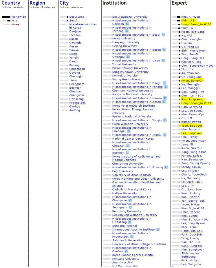The height and width of the screenshot is (268, 216).
Task: Open expert Kumar, Pawan
Action: click(x=191, y=122)
